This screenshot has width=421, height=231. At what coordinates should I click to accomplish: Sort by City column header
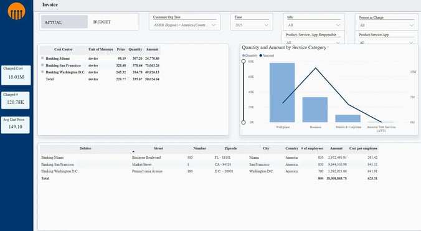[x=266, y=148]
